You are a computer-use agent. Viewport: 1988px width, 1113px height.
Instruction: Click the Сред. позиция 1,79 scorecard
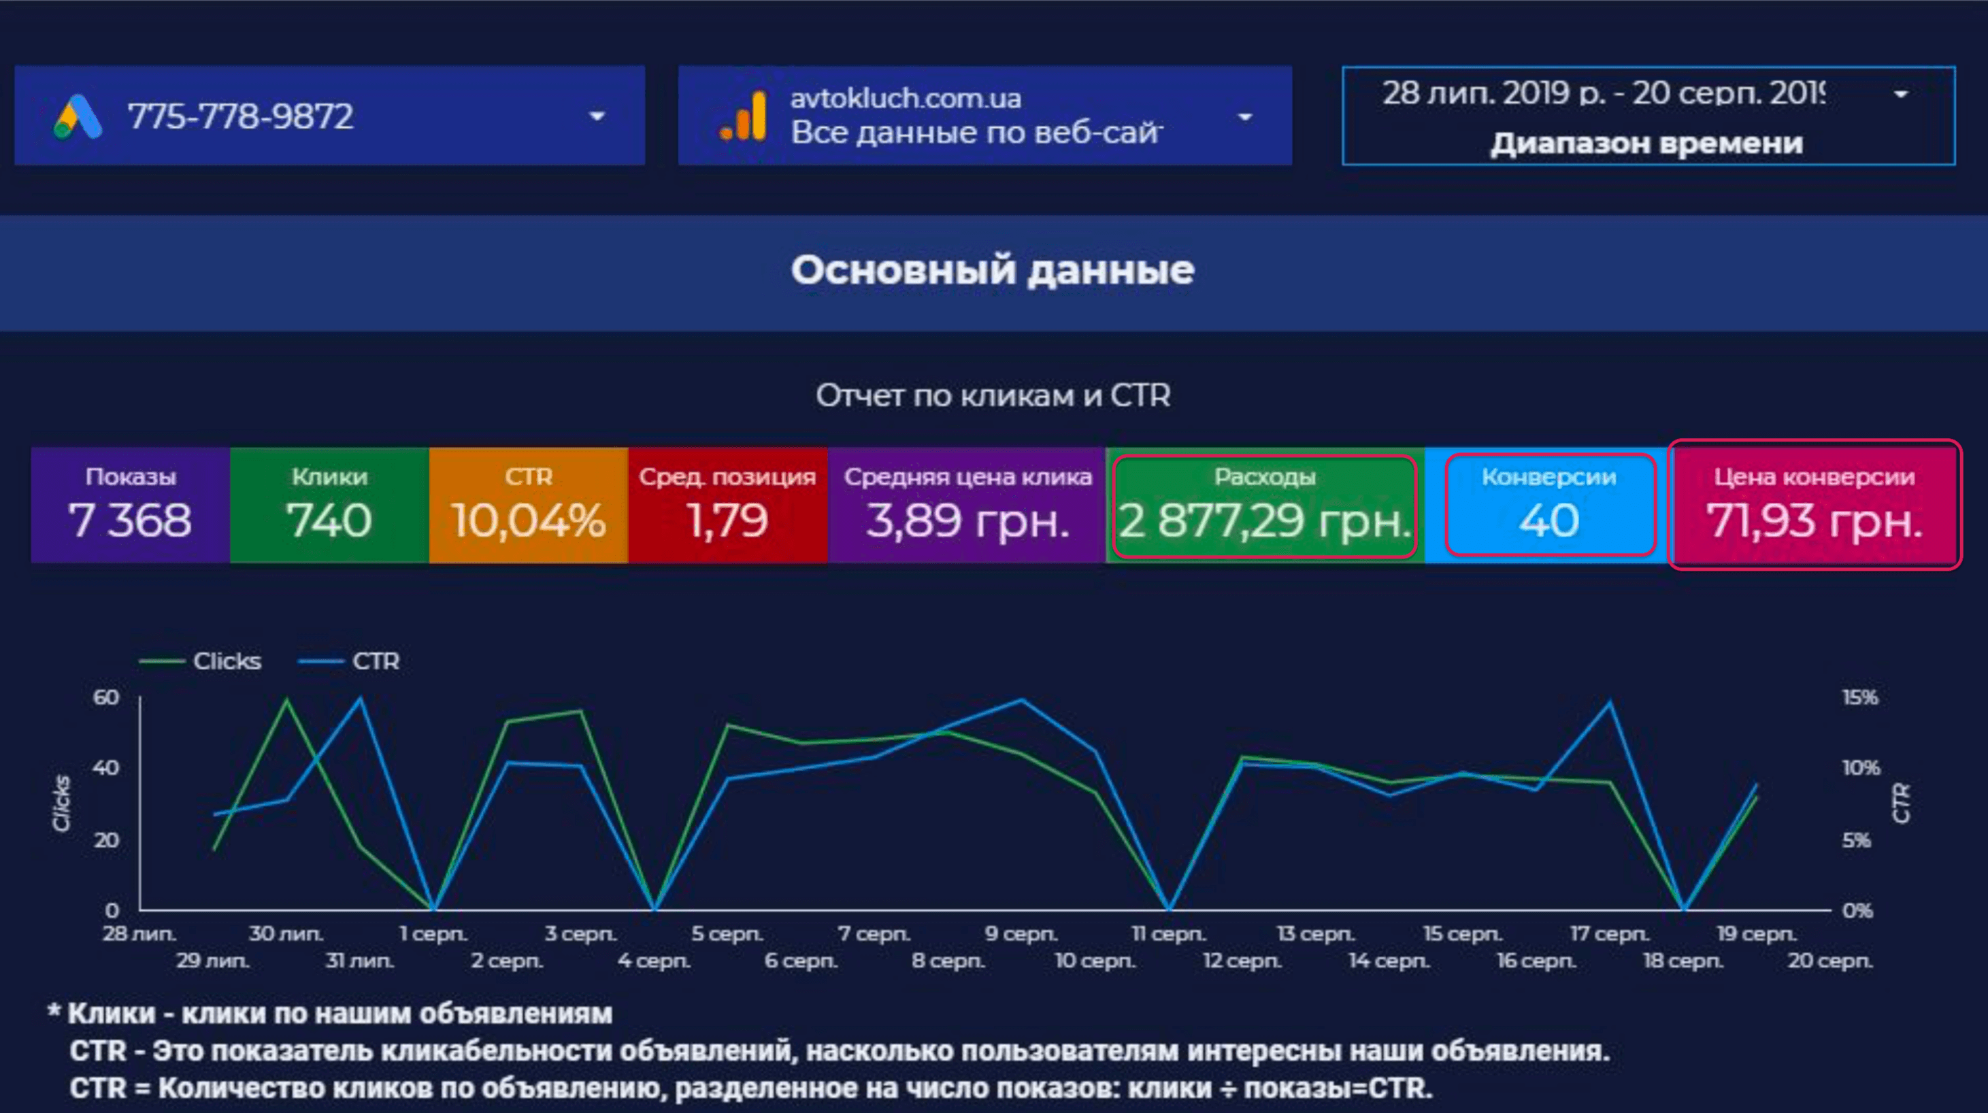click(x=727, y=505)
